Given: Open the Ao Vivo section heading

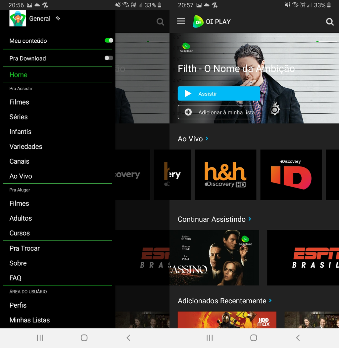Looking at the screenshot, I should pos(190,139).
